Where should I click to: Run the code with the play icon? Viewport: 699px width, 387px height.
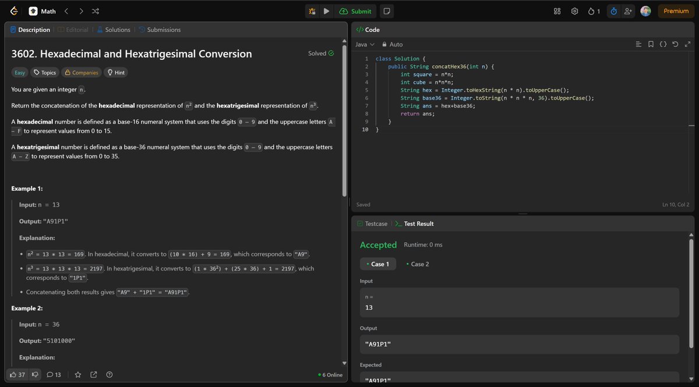pyautogui.click(x=326, y=11)
